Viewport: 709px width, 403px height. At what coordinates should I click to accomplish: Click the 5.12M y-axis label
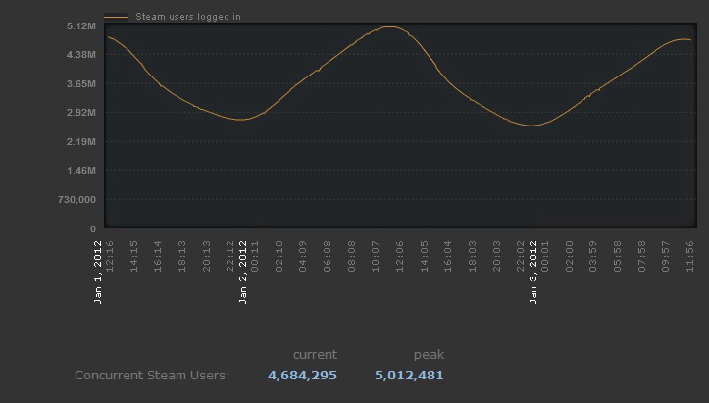[x=80, y=25]
